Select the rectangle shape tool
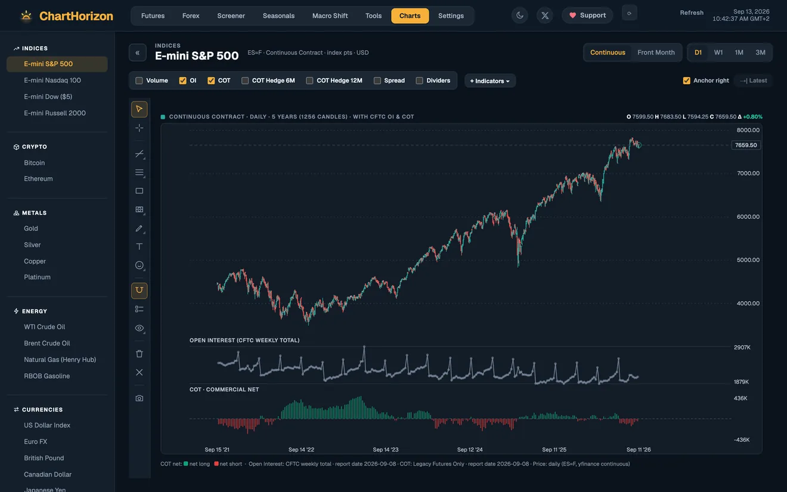Viewport: 787px width, 492px height. pos(139,191)
